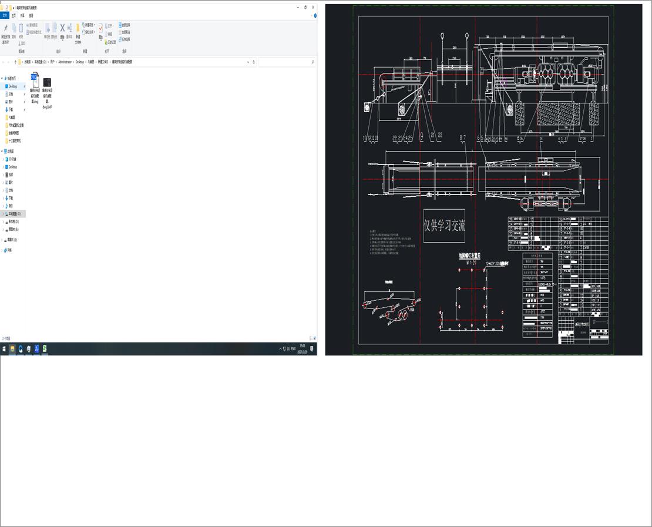Click the search box in File Explorer
Screen dimensions: 652x527
click(287, 62)
